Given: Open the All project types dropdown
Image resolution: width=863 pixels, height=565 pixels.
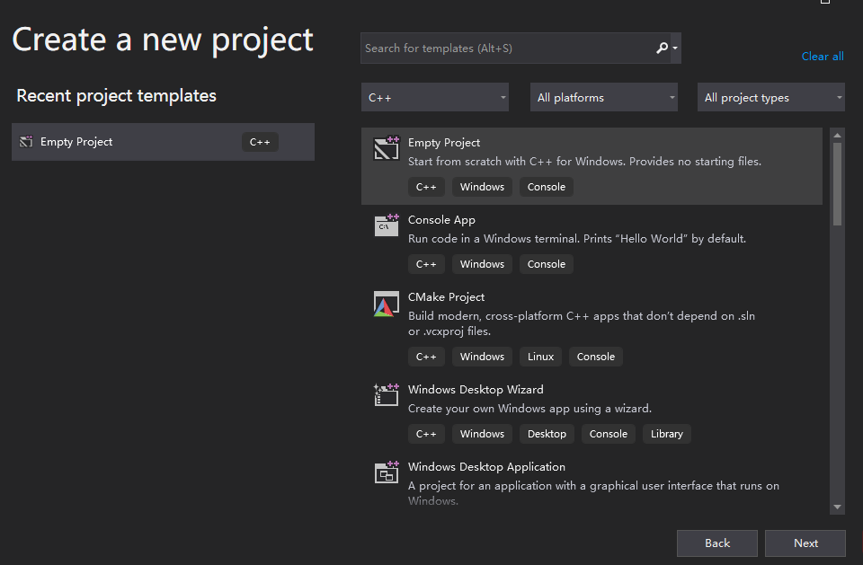Looking at the screenshot, I should click(x=771, y=98).
